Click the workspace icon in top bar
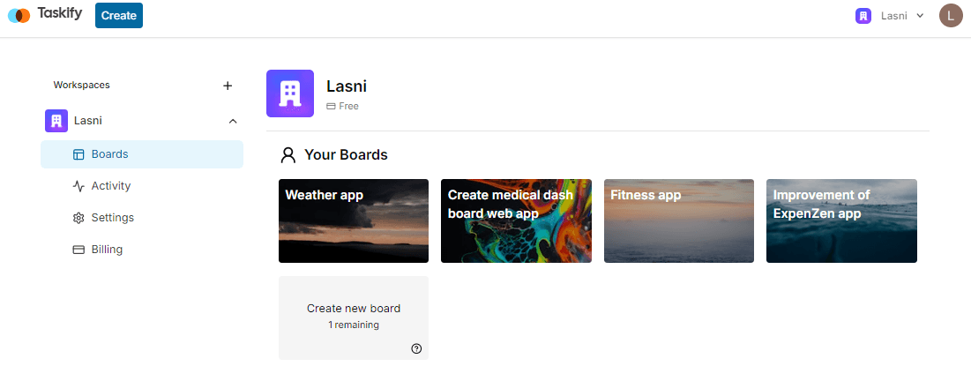This screenshot has width=971, height=381. click(x=863, y=16)
